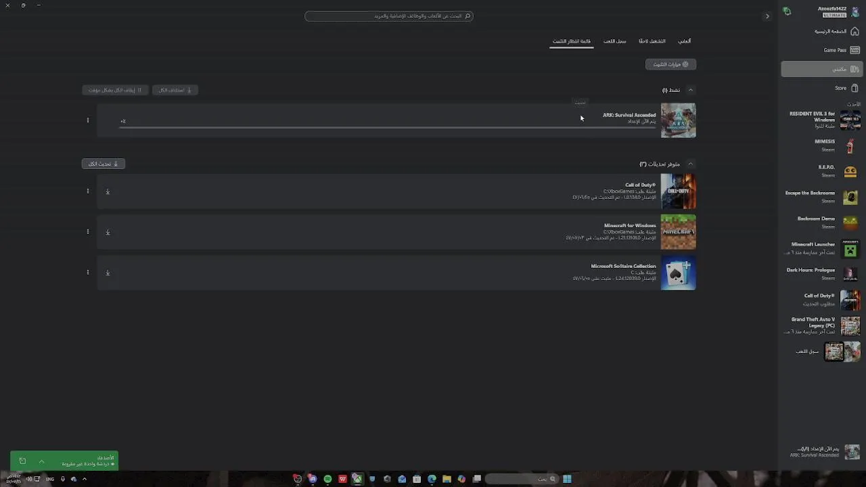Open the Call of Duty game thumbnail

(678, 191)
